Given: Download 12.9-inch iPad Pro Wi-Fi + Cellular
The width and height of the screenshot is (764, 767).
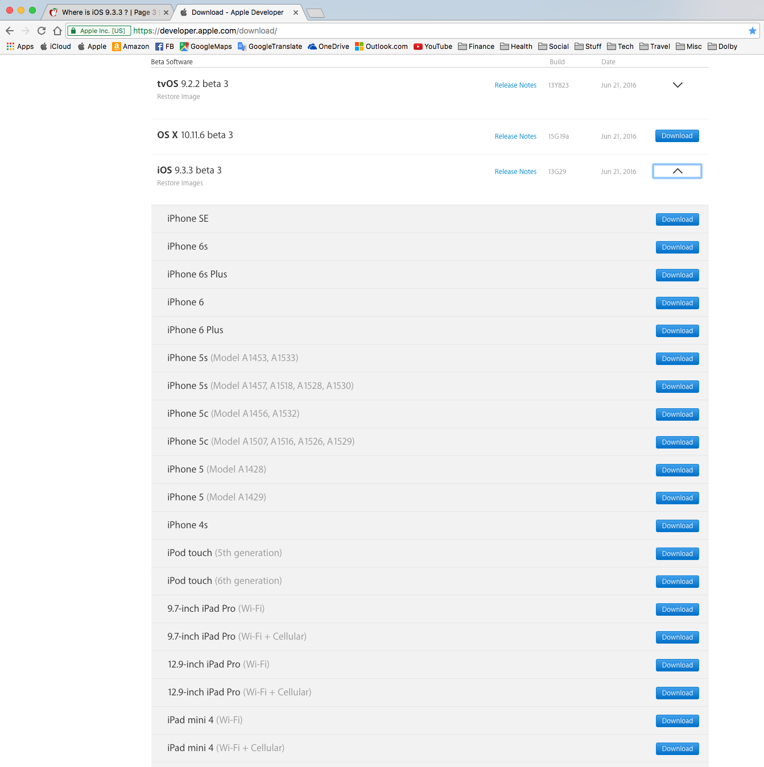Looking at the screenshot, I should tap(677, 693).
